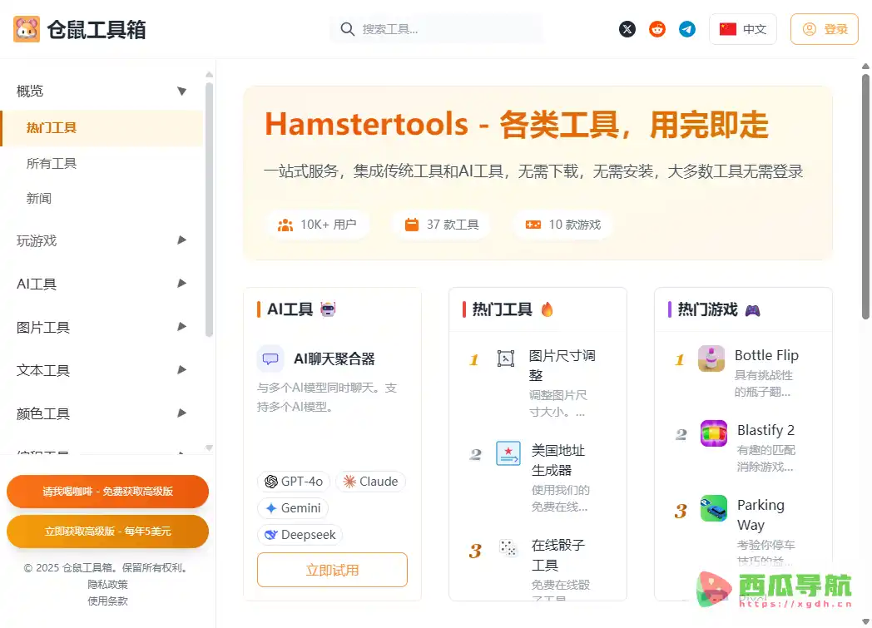
Task: Click the gamepad icon beside 10 款游戏
Action: pyautogui.click(x=533, y=225)
